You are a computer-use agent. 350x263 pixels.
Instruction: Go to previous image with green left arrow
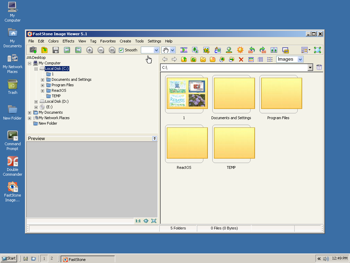click(67, 50)
